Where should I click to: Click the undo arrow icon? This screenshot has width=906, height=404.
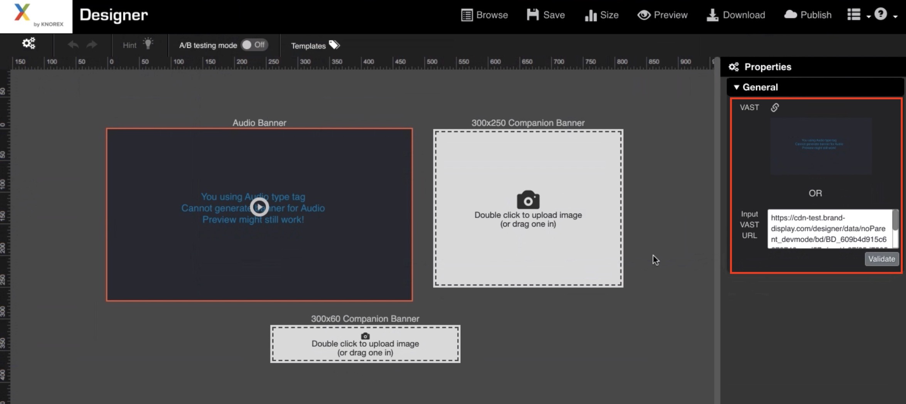pos(73,45)
